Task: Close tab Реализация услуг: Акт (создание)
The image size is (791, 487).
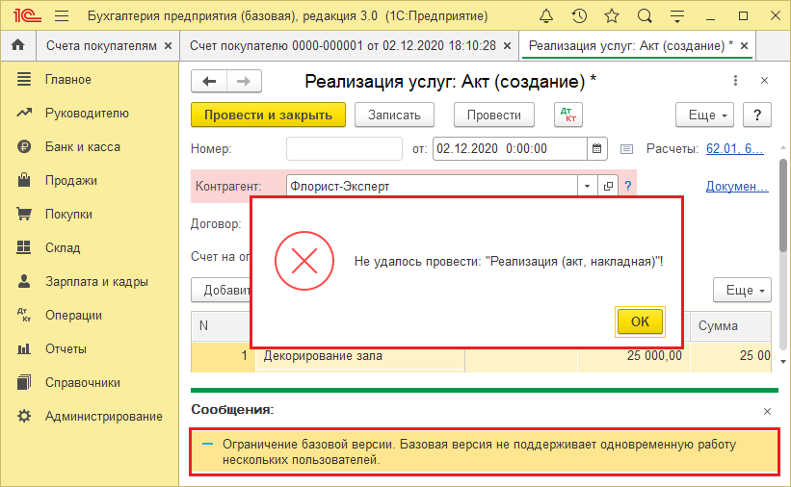Action: click(744, 46)
